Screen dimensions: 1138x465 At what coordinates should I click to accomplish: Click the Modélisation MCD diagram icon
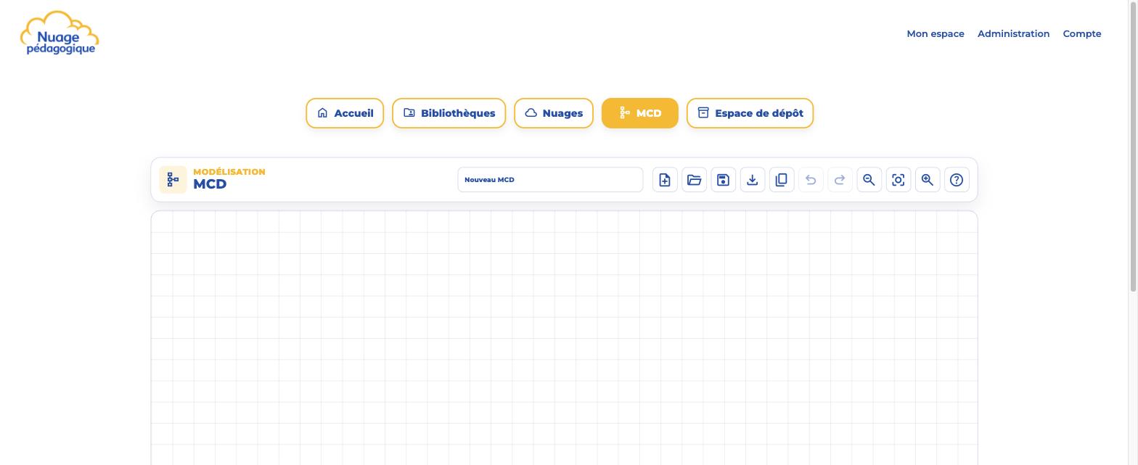coord(173,180)
